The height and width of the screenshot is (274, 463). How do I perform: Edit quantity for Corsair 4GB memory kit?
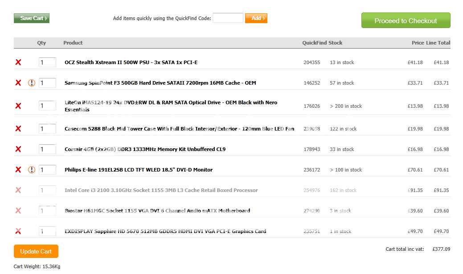[47, 149]
